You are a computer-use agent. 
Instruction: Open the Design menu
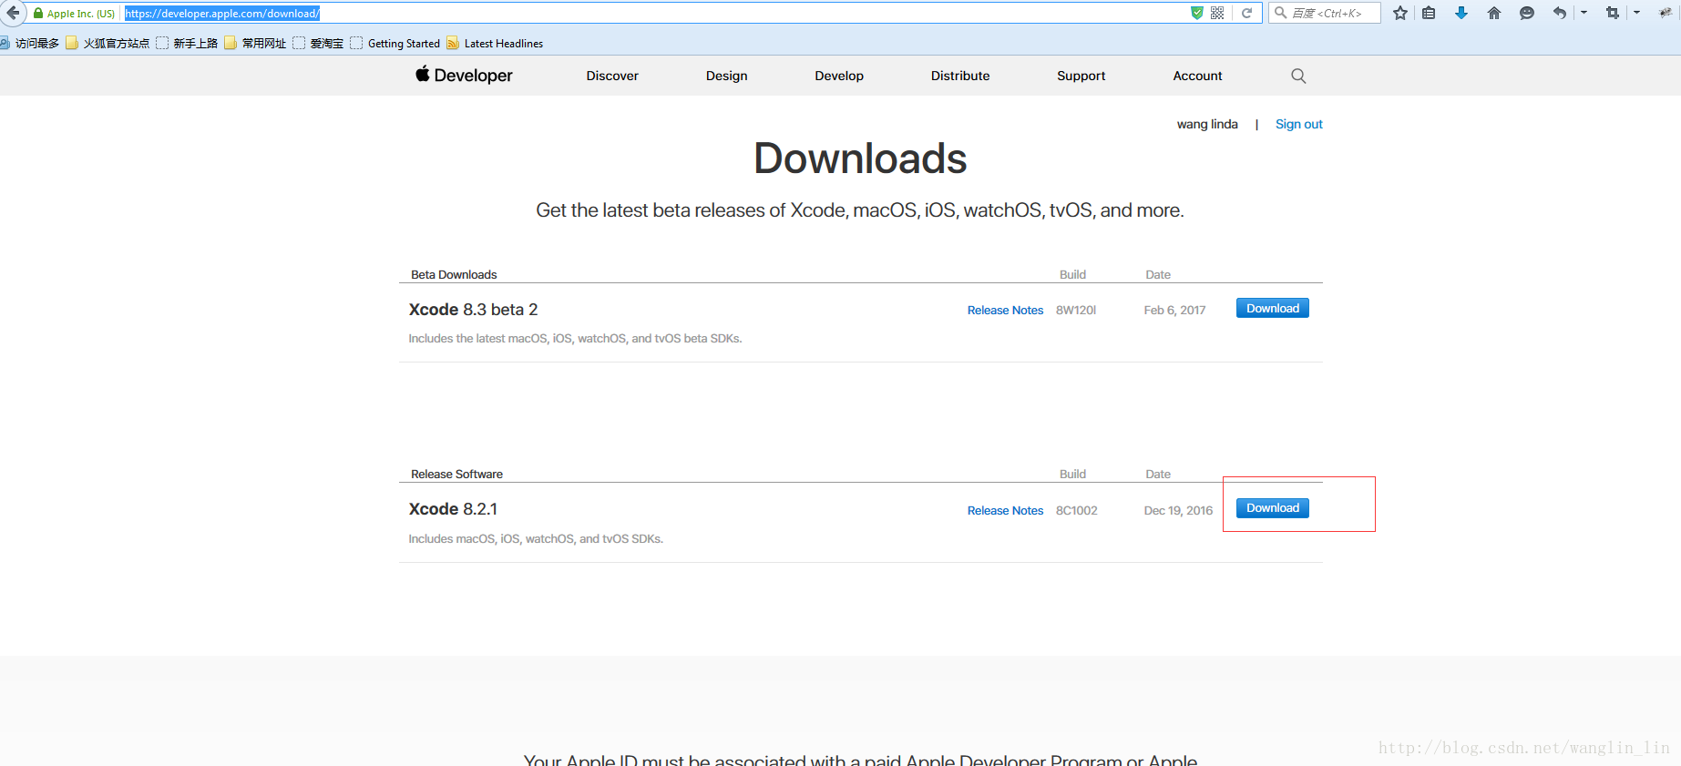point(726,76)
